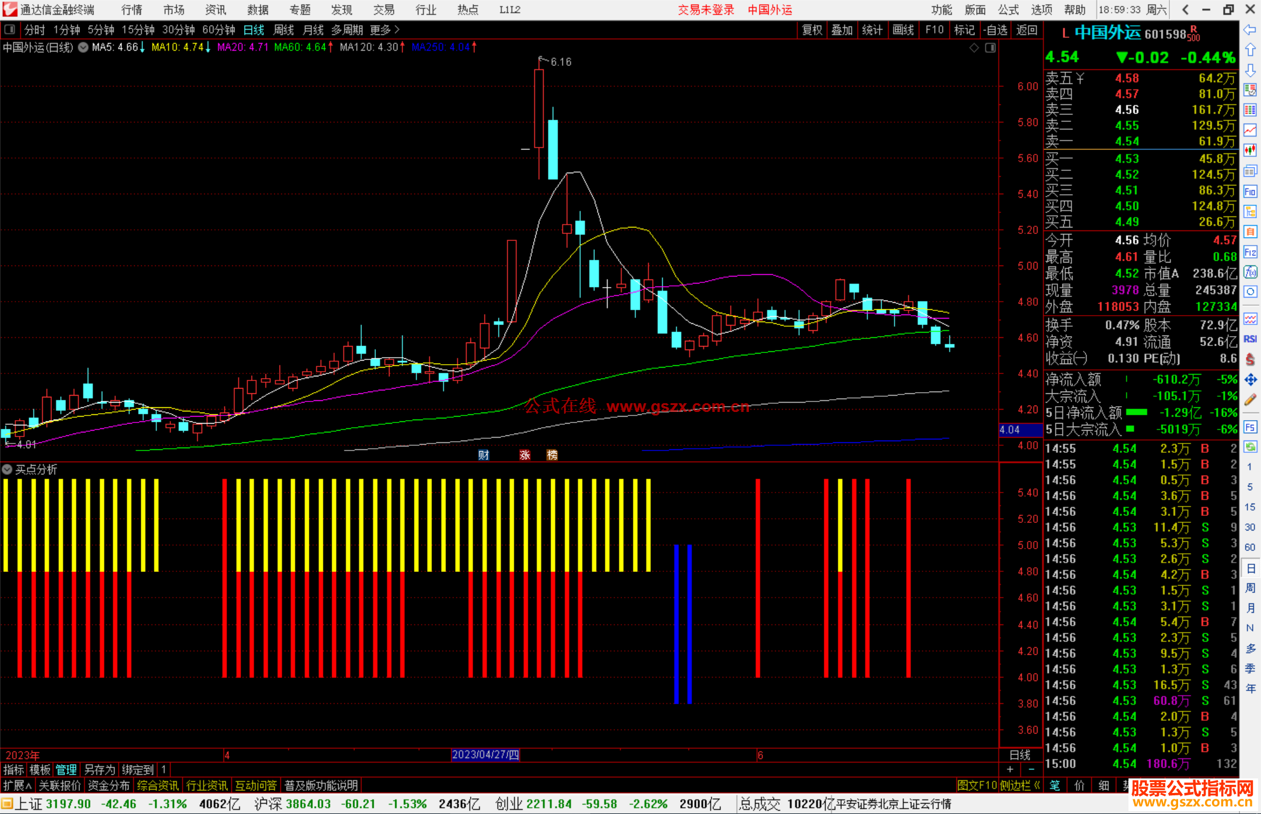Toggle the panel icon left of 分时
Viewport: 1261px width, 814px height.
pos(10,30)
